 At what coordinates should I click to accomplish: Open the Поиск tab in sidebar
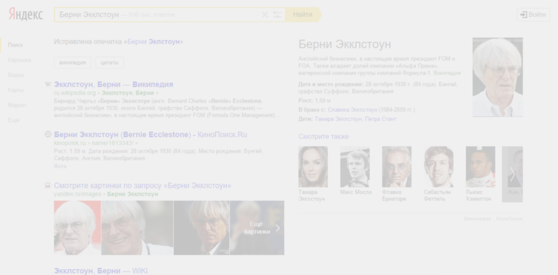(x=16, y=45)
